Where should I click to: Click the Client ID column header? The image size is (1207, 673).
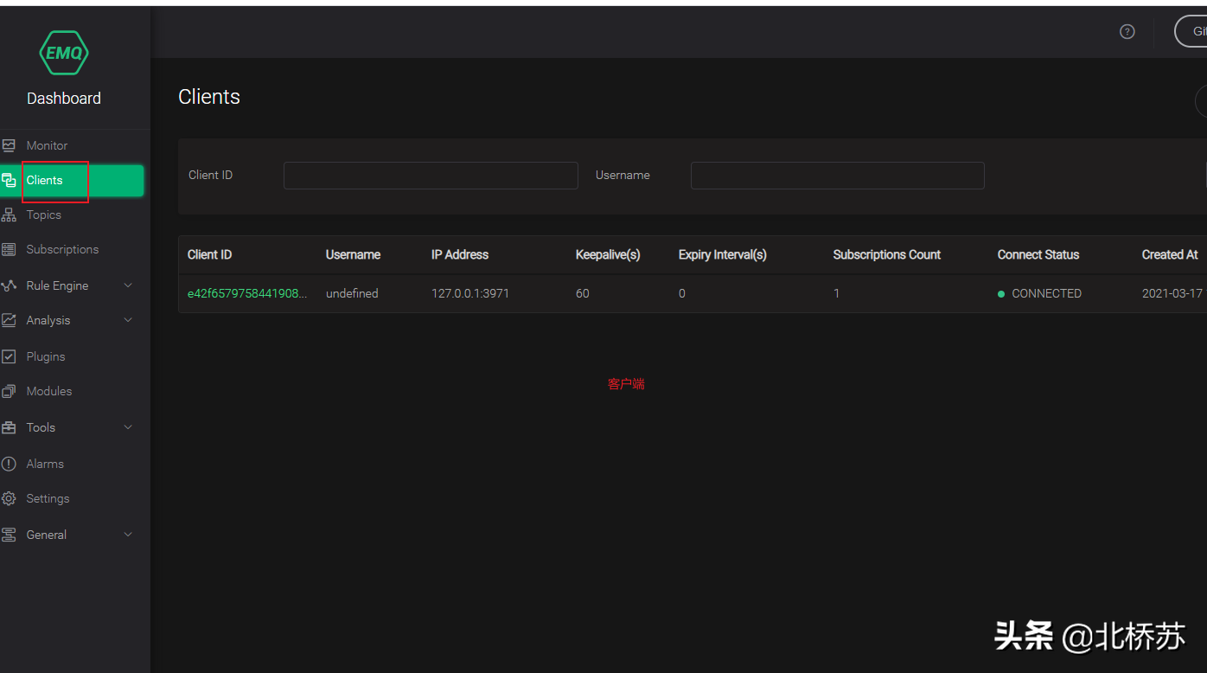(x=209, y=254)
